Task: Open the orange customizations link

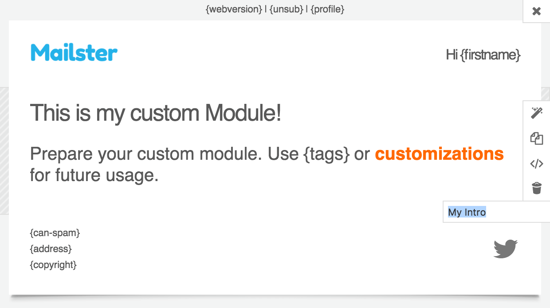Action: 439,154
